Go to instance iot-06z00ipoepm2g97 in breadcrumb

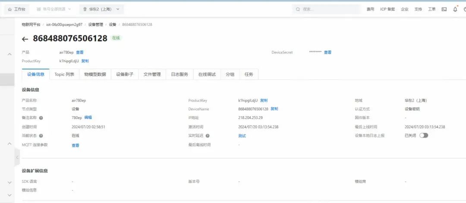(x=64, y=25)
